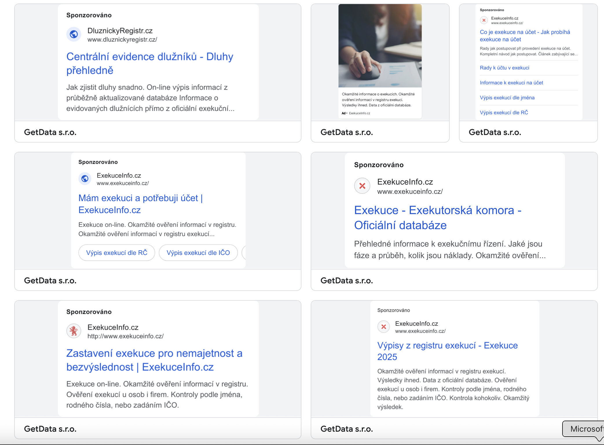Open the 'Výpis exekucí dle RČ' sitelink in top-right ad
The height and width of the screenshot is (445, 604).
coord(504,113)
